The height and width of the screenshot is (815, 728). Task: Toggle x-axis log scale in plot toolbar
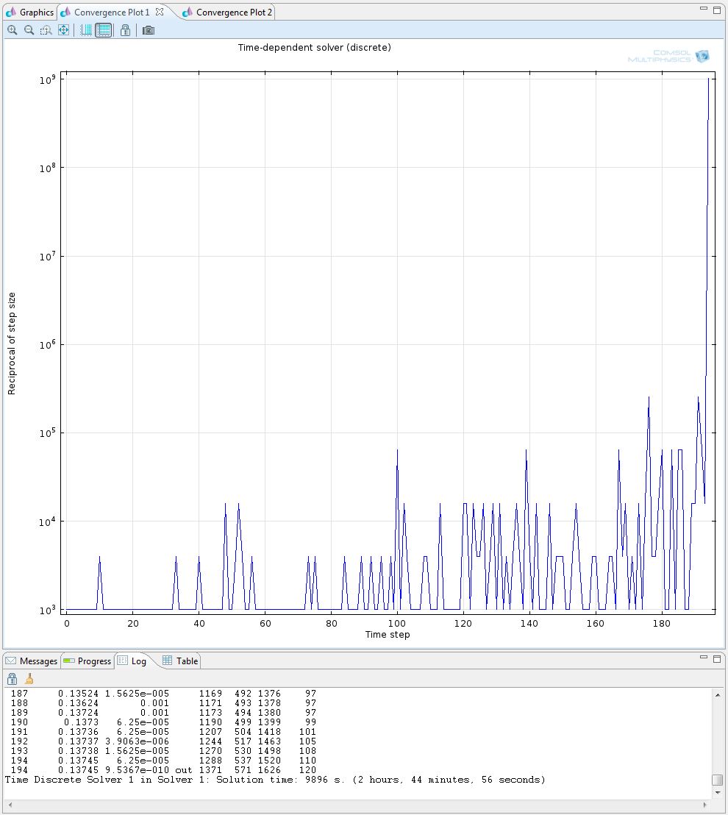86,30
